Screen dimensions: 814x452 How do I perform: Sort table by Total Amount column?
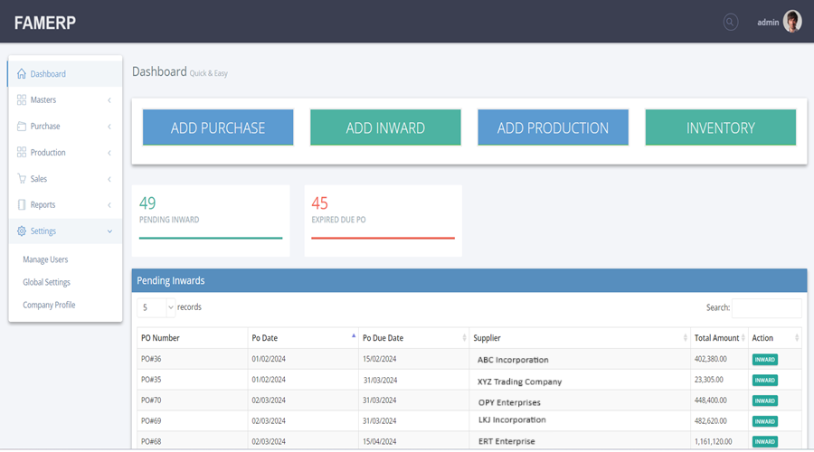point(719,338)
